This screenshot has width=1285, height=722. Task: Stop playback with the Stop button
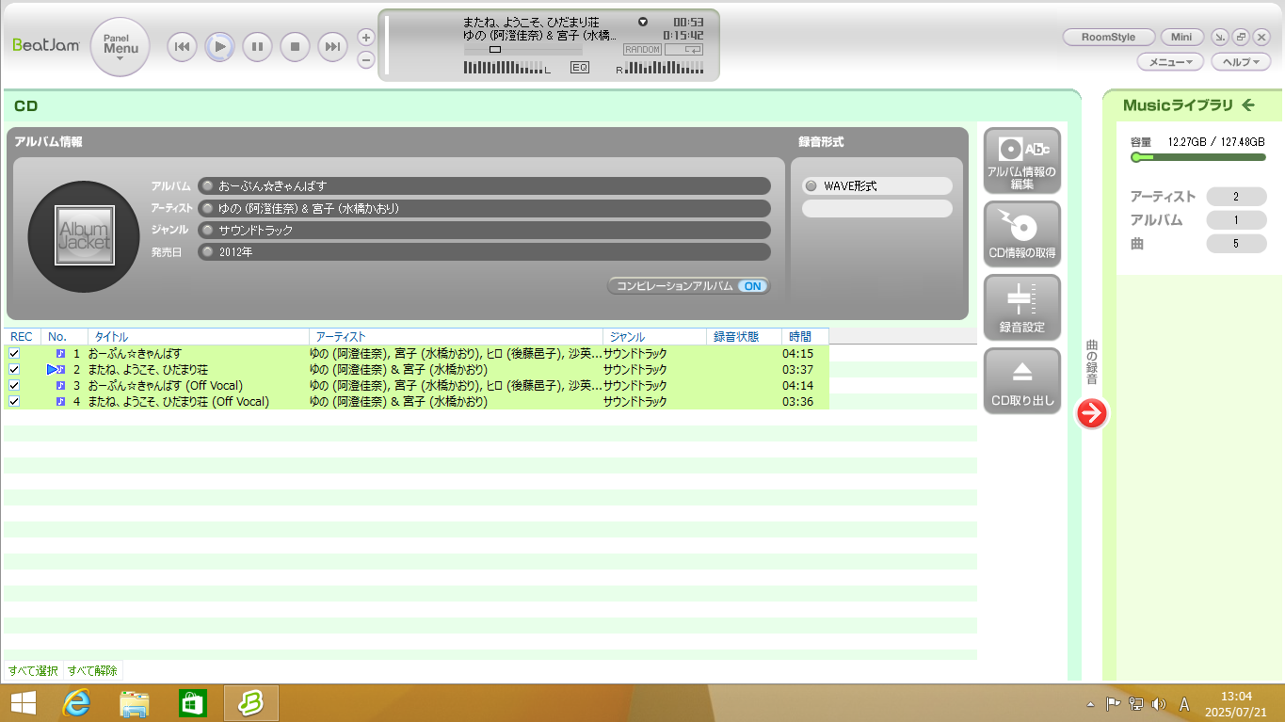pos(295,46)
